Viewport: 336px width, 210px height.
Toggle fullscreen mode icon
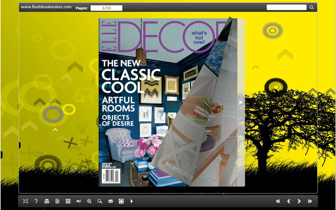[x=26, y=201]
